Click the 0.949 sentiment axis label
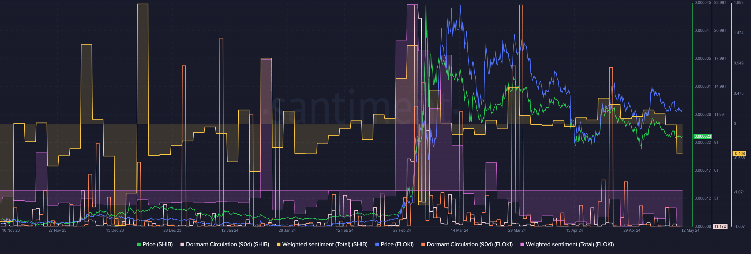The image size is (751, 254). [x=739, y=63]
